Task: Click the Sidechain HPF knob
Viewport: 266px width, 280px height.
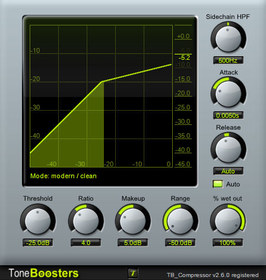Action: coord(228,38)
